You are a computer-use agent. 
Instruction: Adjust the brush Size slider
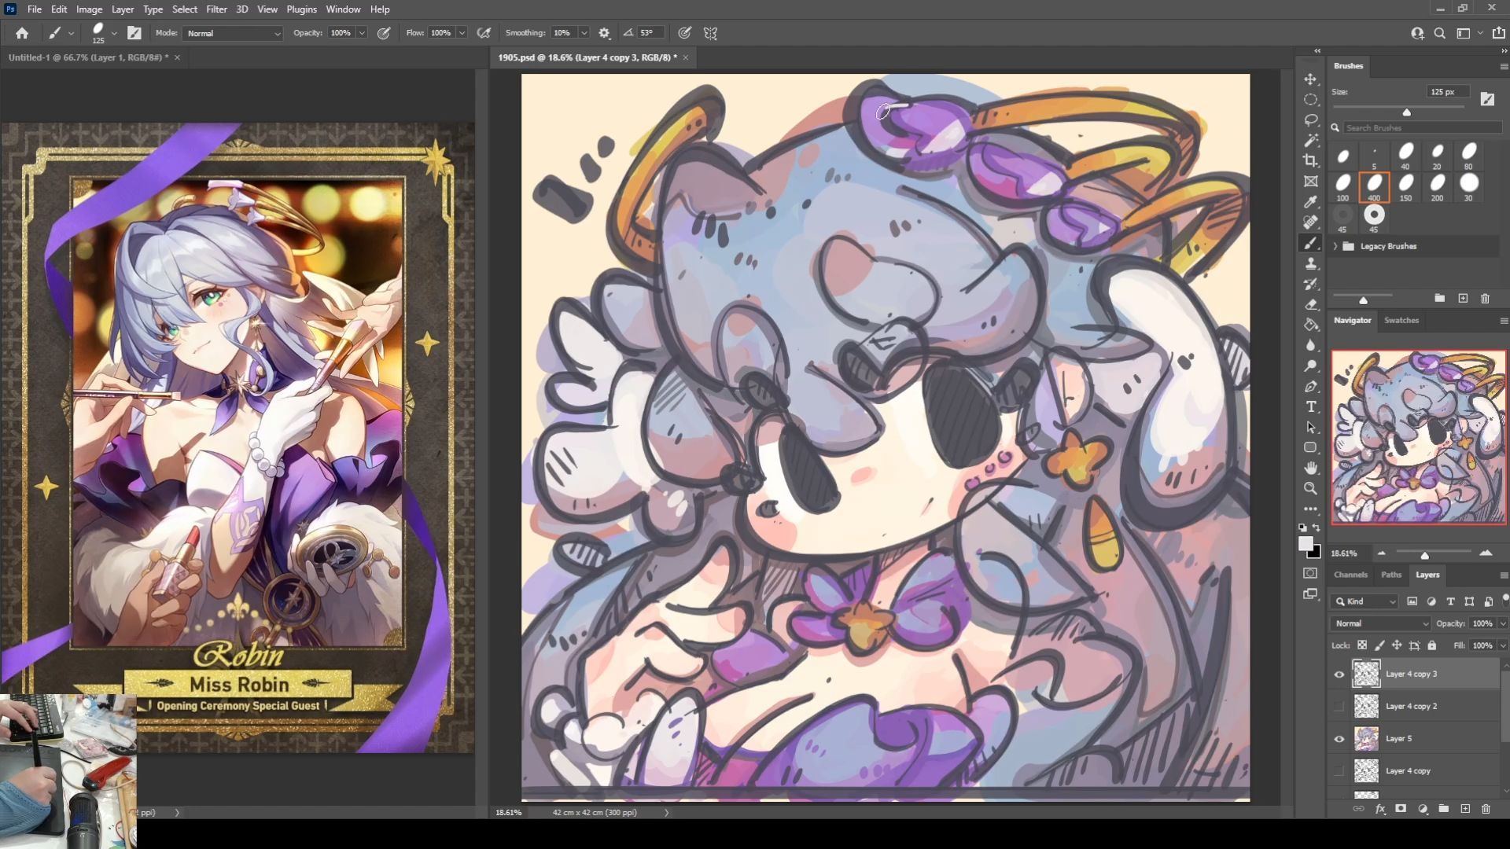(x=1407, y=112)
